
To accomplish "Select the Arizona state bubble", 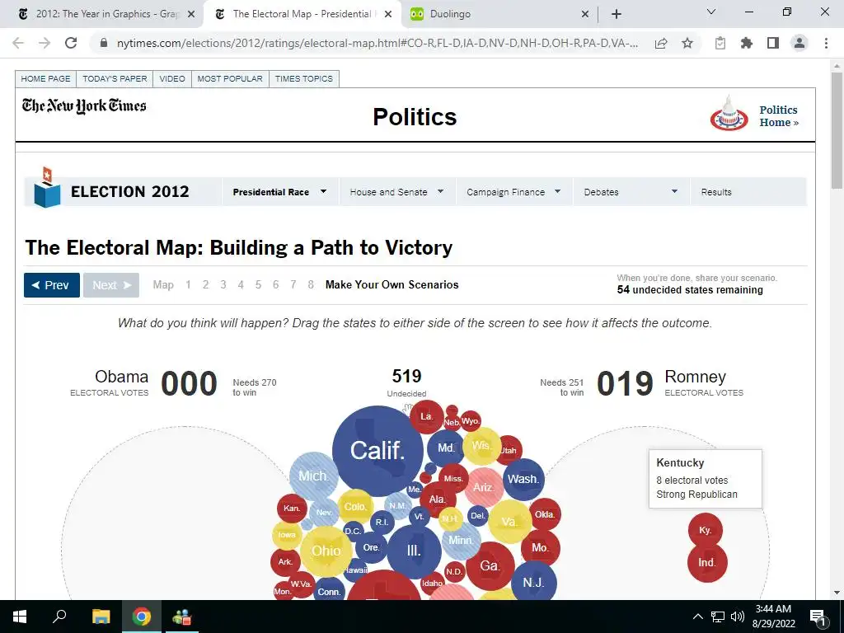I will [484, 488].
